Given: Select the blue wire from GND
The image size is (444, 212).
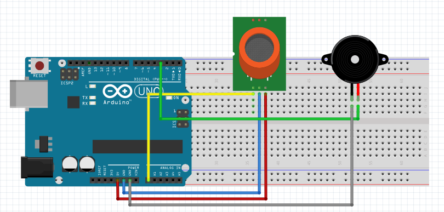Looking at the screenshot, I should point(192,193).
